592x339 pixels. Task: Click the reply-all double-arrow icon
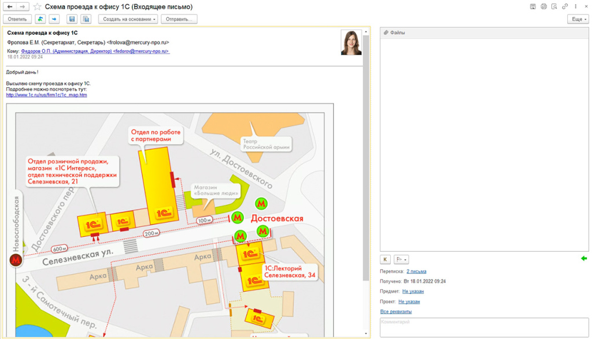(40, 19)
